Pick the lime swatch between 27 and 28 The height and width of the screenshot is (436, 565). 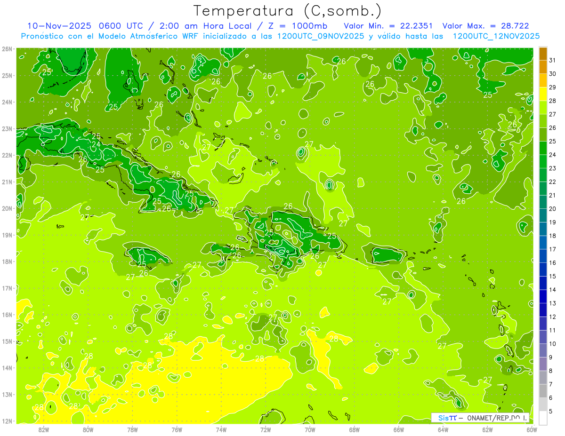543,108
